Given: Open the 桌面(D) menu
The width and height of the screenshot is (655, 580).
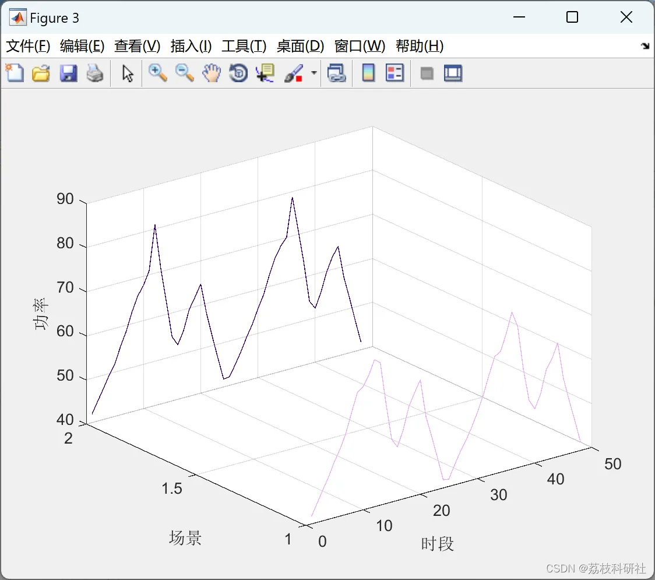Looking at the screenshot, I should click(300, 46).
